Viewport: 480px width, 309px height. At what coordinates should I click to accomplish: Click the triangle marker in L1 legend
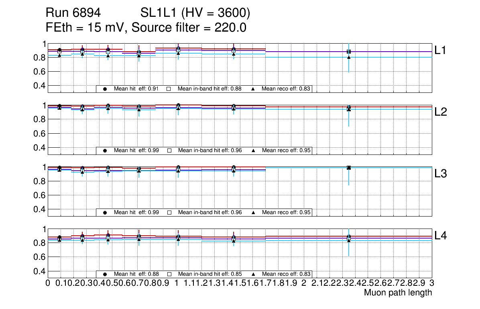coord(253,89)
